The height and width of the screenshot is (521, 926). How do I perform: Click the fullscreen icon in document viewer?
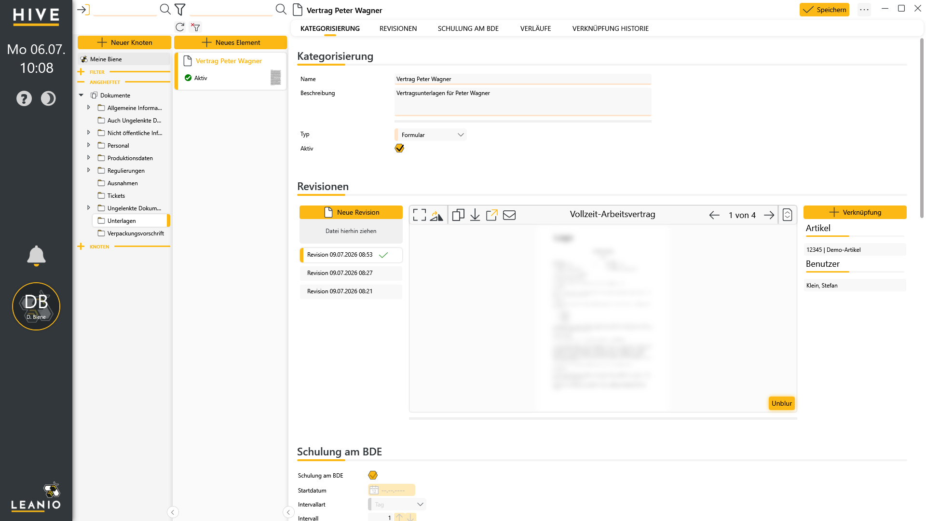pyautogui.click(x=420, y=215)
